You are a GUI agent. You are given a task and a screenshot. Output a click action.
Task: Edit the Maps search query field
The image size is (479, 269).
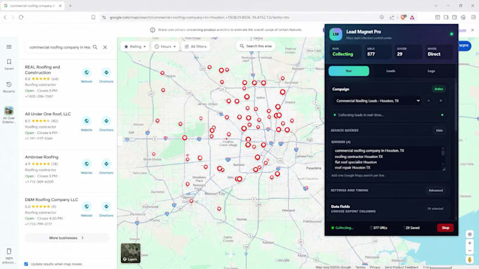click(60, 47)
